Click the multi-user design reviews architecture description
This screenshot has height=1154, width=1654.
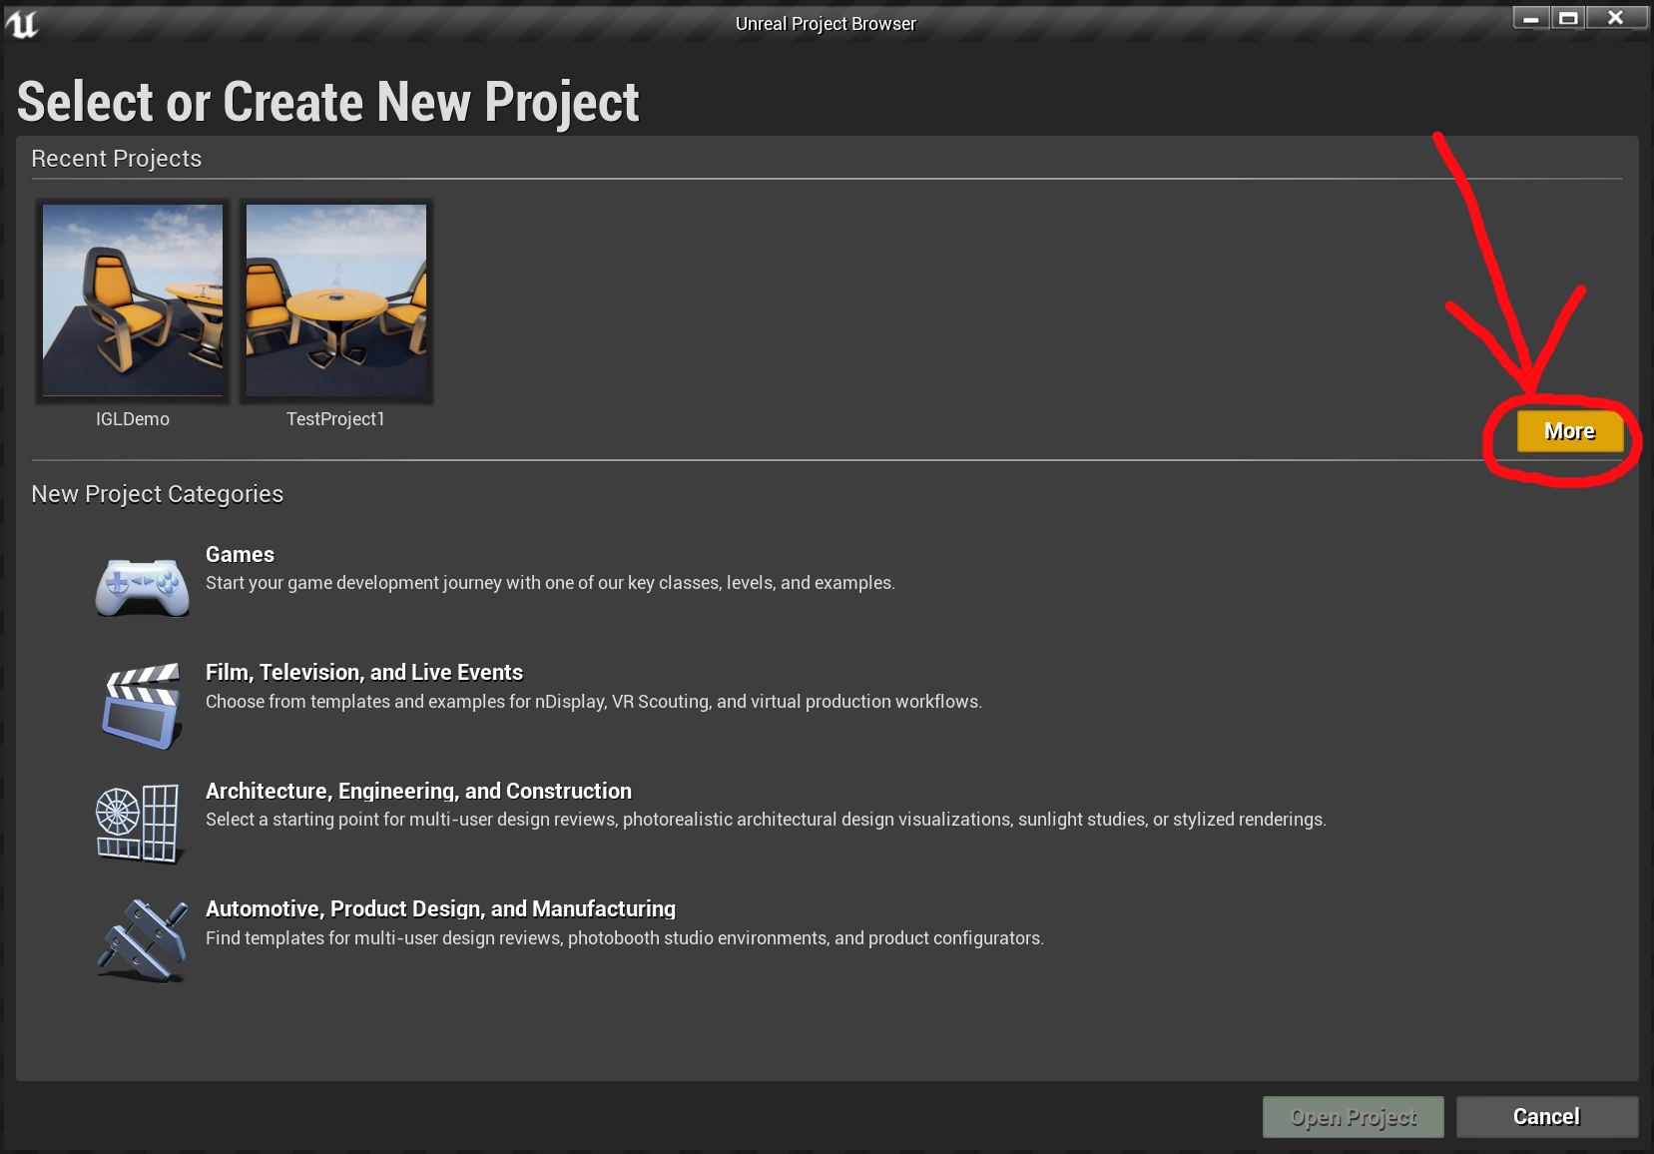(766, 820)
